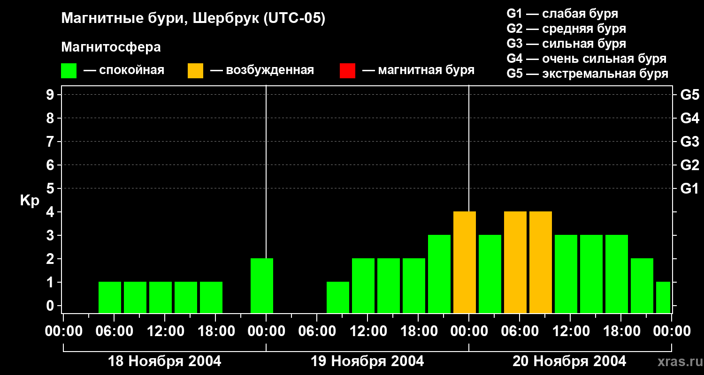The image size is (704, 375).
Task: Select the orange Kp 4 bar at midnight 20 November
Action: point(465,262)
